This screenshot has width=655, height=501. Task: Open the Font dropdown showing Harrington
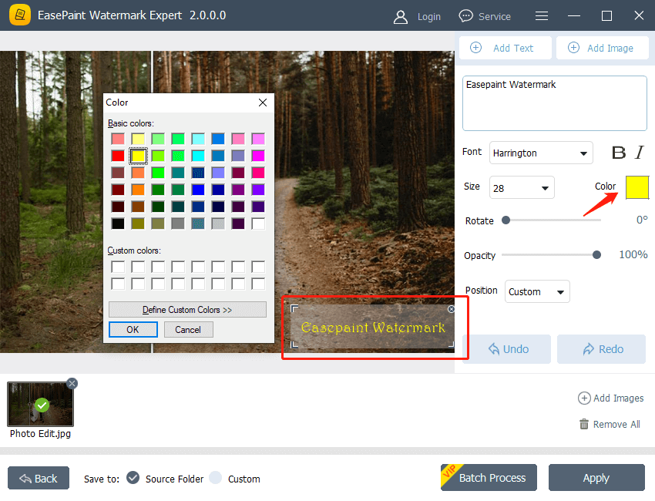[540, 153]
